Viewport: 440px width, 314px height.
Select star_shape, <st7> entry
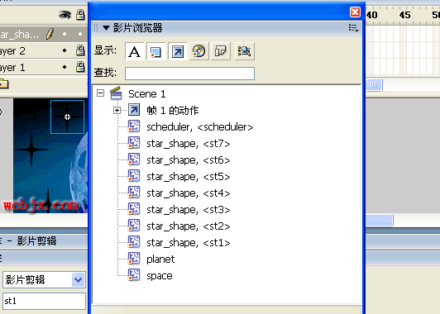189,144
